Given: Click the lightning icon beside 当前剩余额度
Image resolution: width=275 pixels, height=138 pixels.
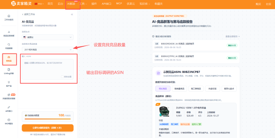Looking at the screenshot, I should coord(26,116).
